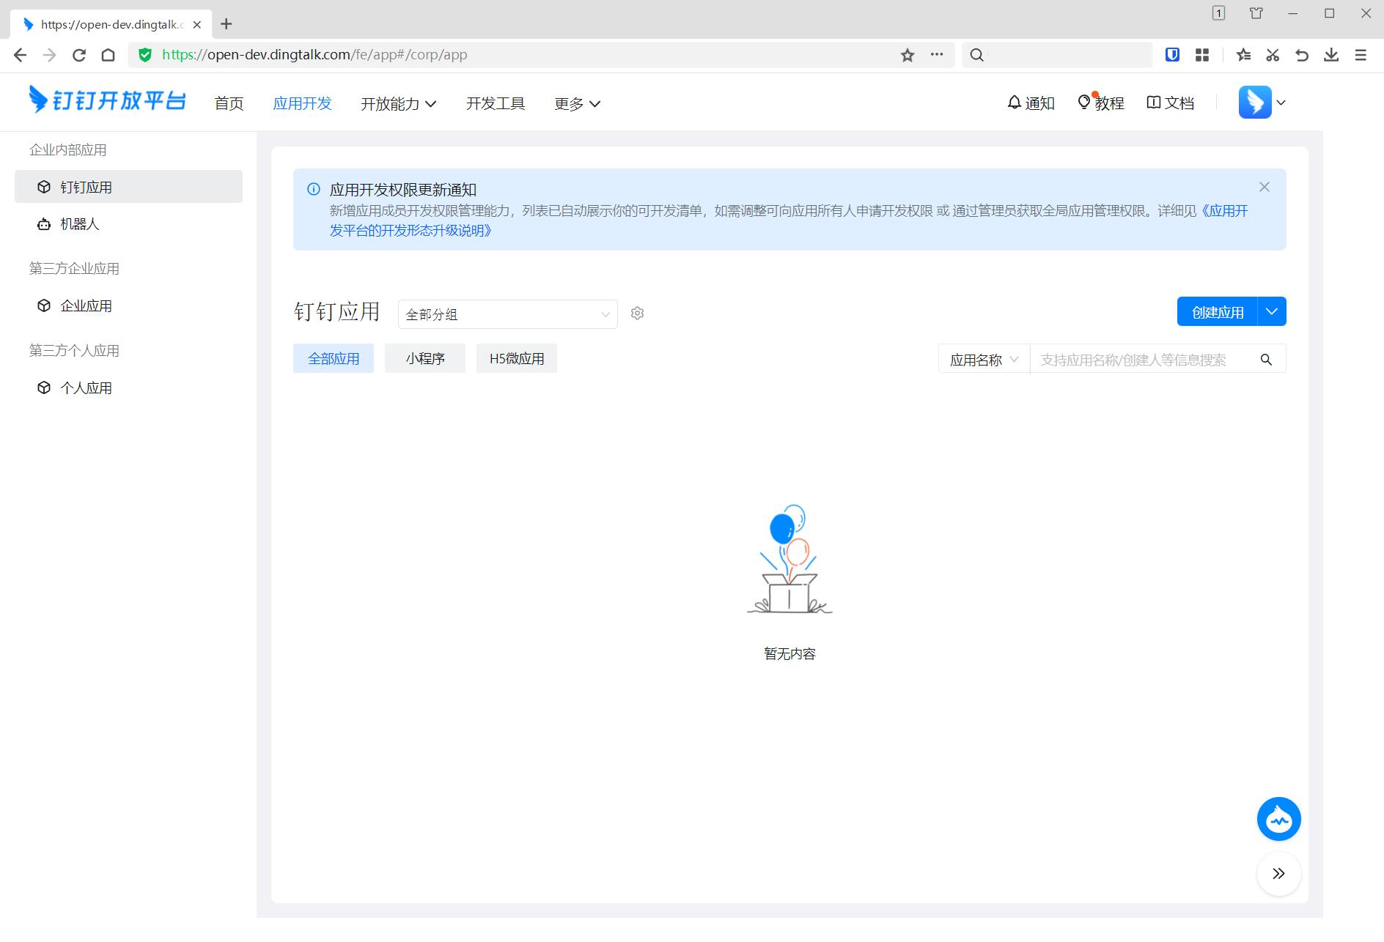Open 通知 notifications bell
The width and height of the screenshot is (1384, 942).
coord(1031,103)
